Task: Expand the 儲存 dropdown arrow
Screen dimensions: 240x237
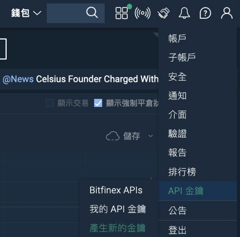Action: coord(151,136)
